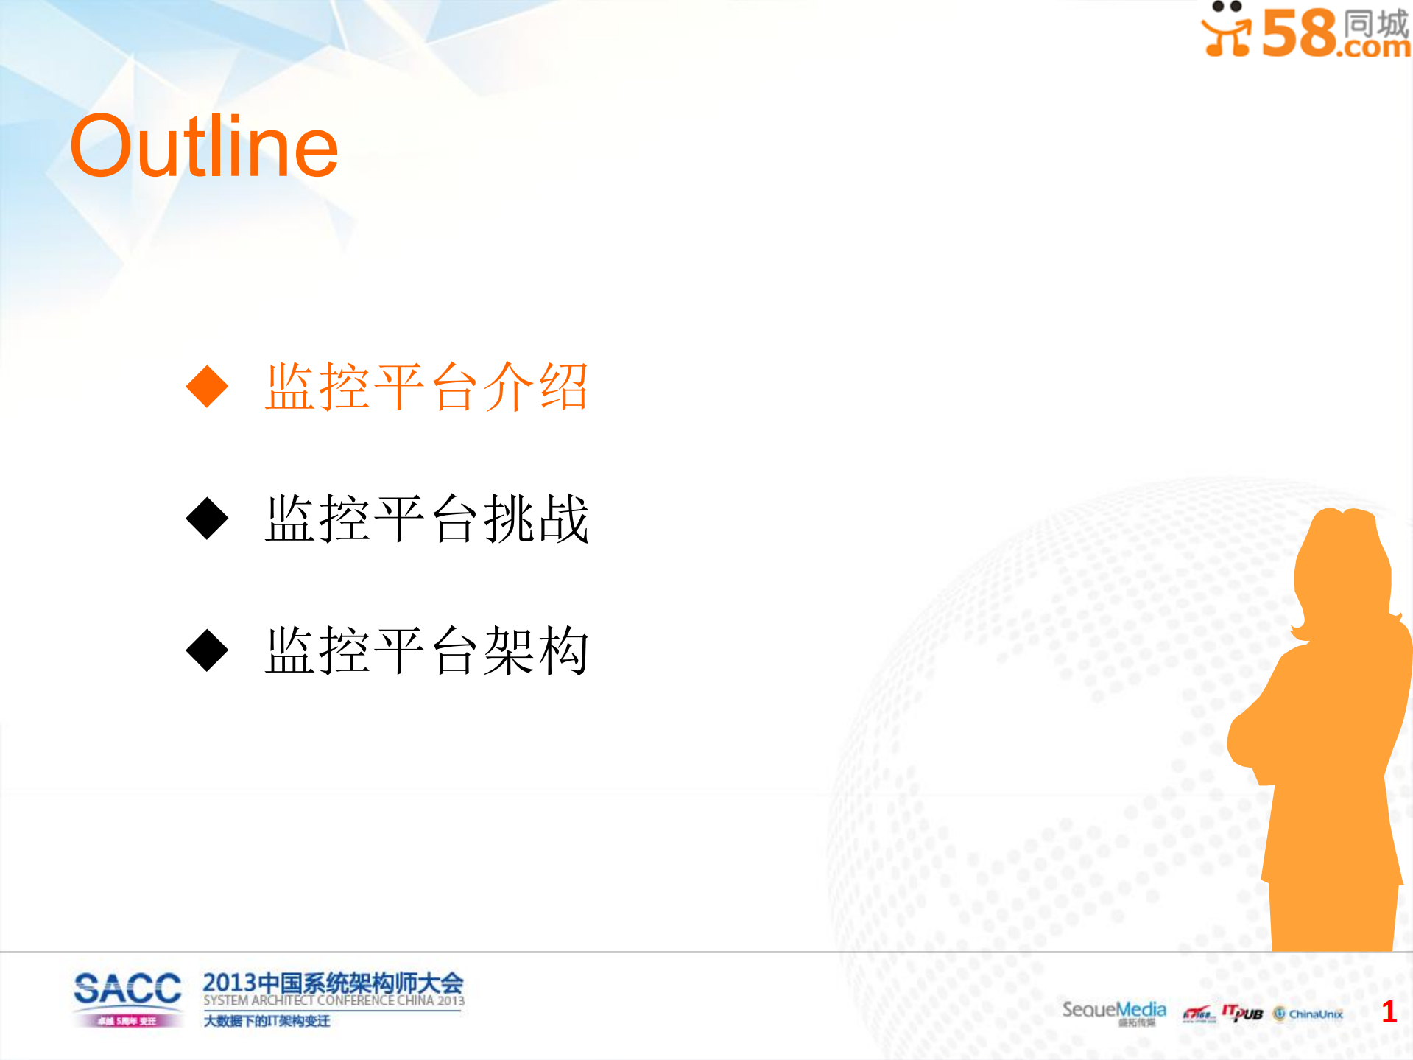1413x1060 pixels.
Task: Select the 监控平台介绍 outline entry
Action: tap(427, 386)
